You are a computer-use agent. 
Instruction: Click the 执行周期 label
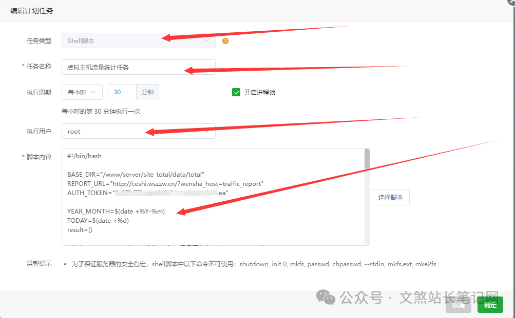coord(39,92)
